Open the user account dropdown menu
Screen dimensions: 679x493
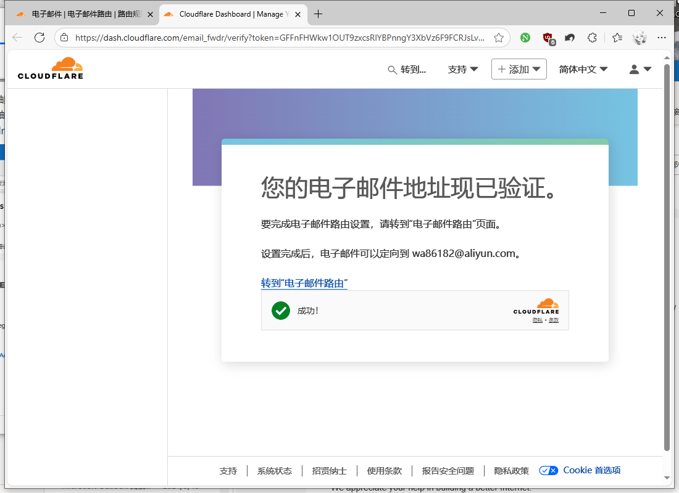tap(640, 70)
